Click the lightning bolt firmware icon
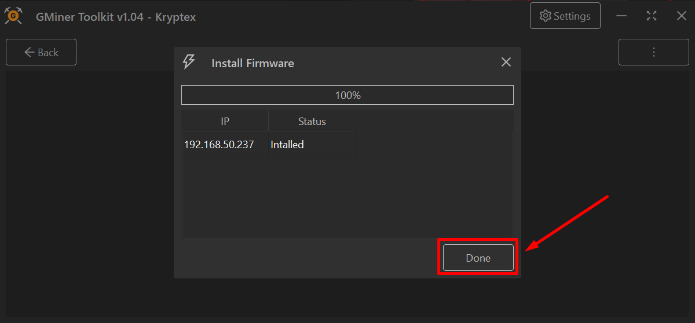The height and width of the screenshot is (323, 695). (189, 62)
